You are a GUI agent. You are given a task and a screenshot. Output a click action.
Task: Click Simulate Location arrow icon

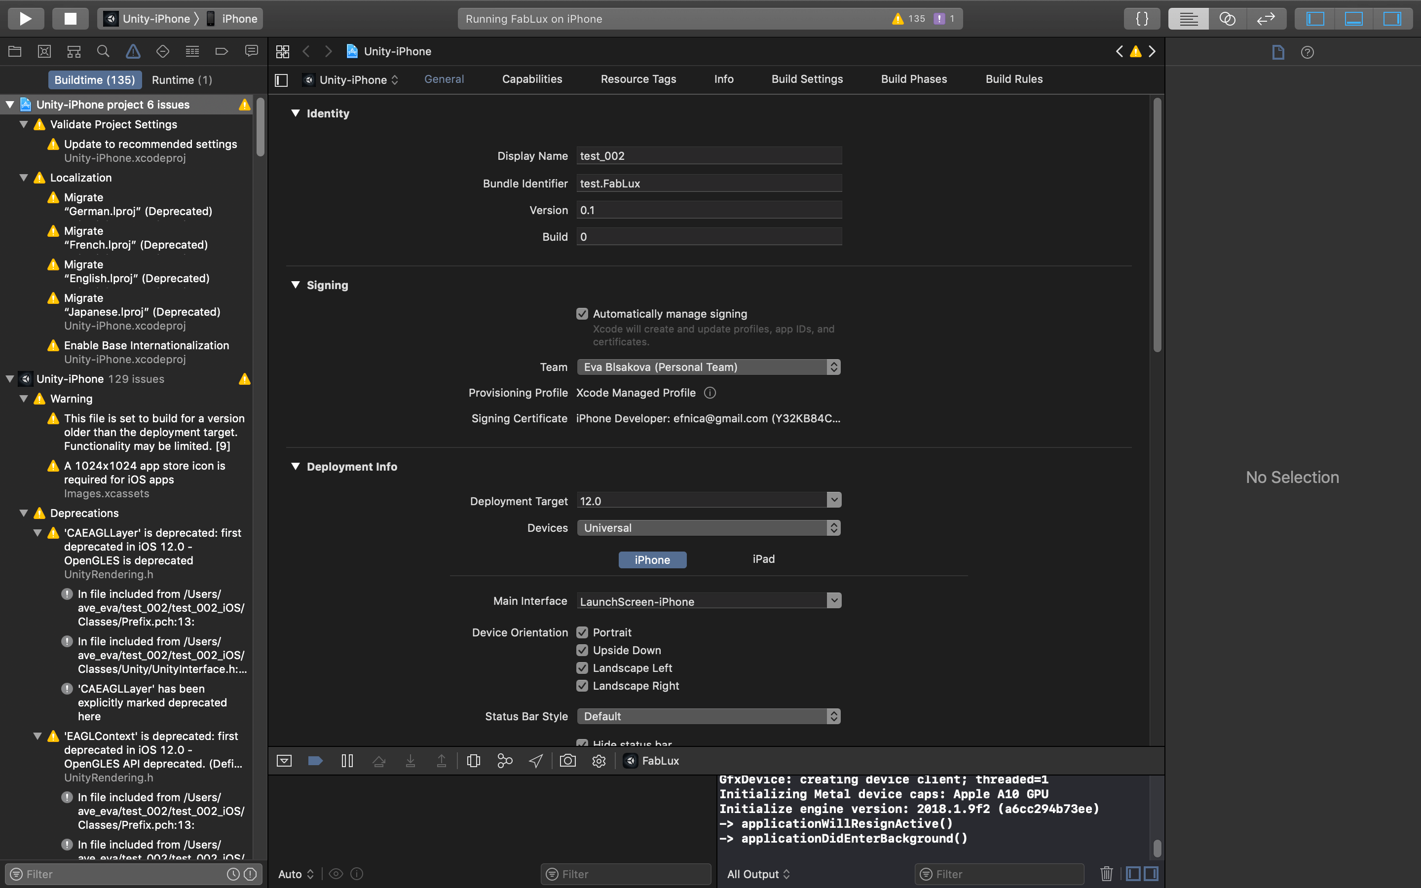click(x=535, y=761)
